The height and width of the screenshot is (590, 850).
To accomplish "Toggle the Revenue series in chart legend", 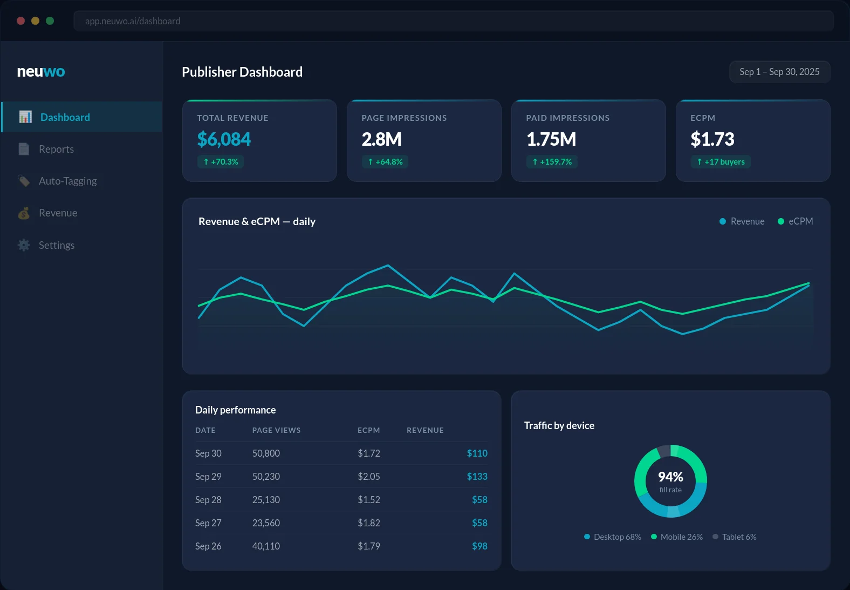I will 742,221.
